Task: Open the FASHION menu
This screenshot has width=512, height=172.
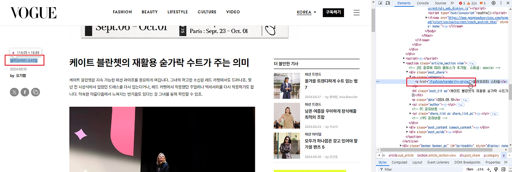Action: coord(122,12)
